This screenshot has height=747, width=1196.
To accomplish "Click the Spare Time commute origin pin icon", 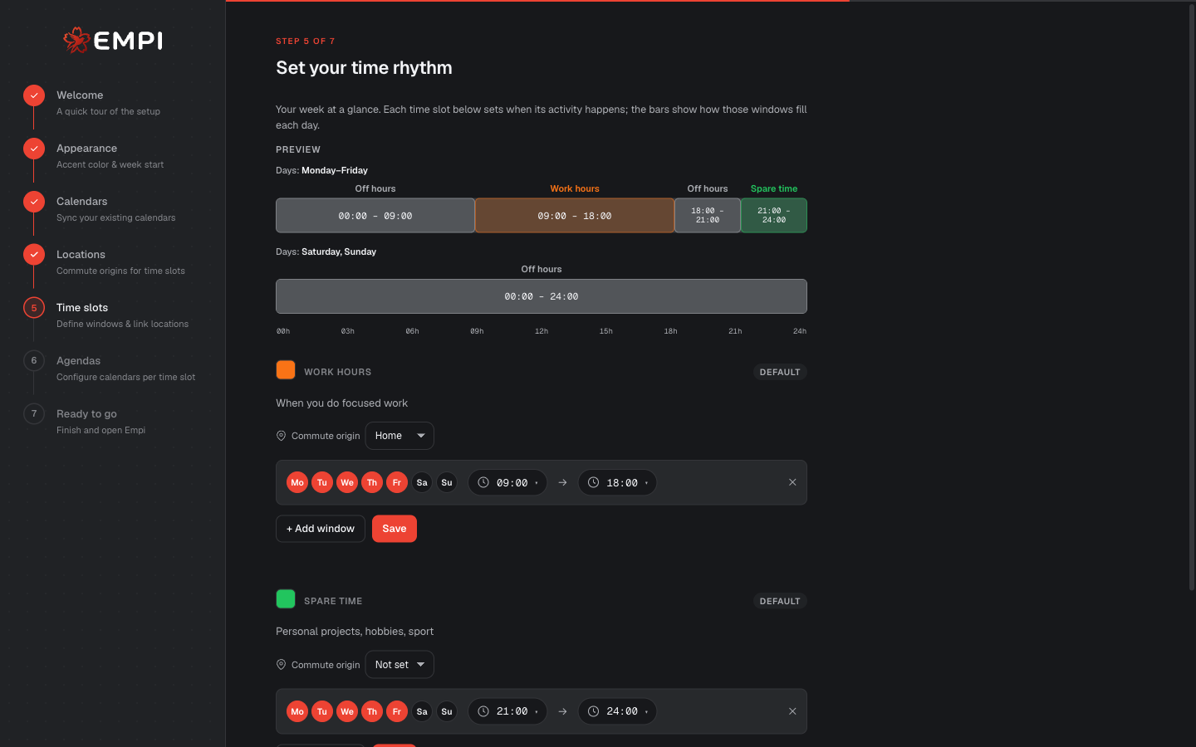I will point(282,665).
